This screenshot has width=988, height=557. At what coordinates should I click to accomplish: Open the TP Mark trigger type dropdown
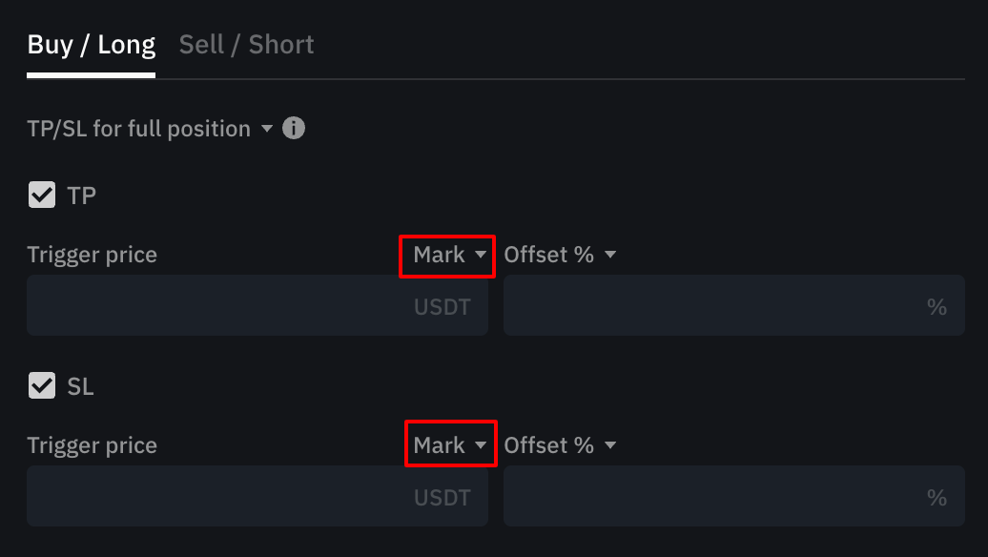click(x=449, y=255)
